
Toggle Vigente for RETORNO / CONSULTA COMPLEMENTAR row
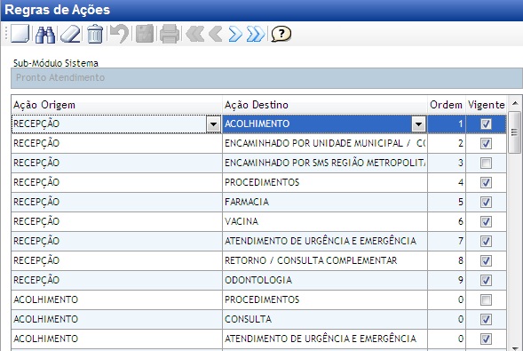click(x=486, y=260)
